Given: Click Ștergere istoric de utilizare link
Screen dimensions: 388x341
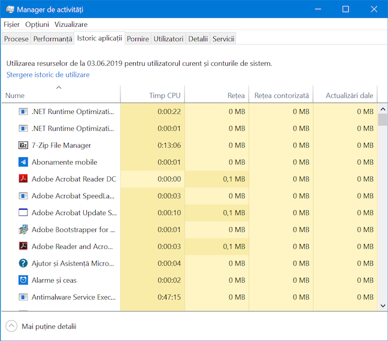Looking at the screenshot, I should pos(48,75).
